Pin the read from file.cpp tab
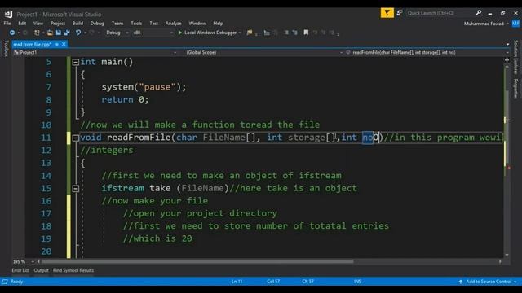The width and height of the screenshot is (522, 293). point(57,44)
